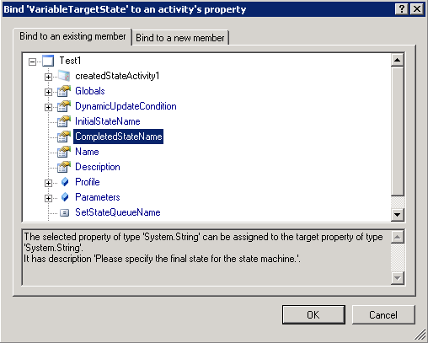Click the DynamicUpdateCondition property icon

click(64, 106)
